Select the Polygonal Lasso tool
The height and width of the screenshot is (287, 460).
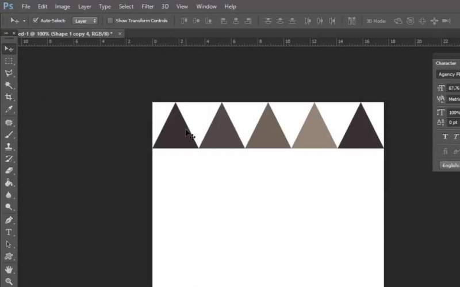pyautogui.click(x=9, y=73)
